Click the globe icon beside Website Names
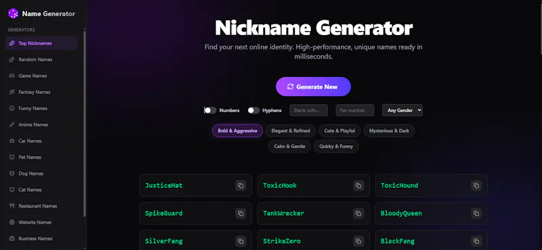This screenshot has height=250, width=542. click(12, 222)
